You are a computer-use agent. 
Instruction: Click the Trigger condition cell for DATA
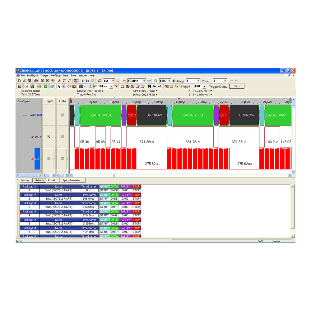(49, 137)
